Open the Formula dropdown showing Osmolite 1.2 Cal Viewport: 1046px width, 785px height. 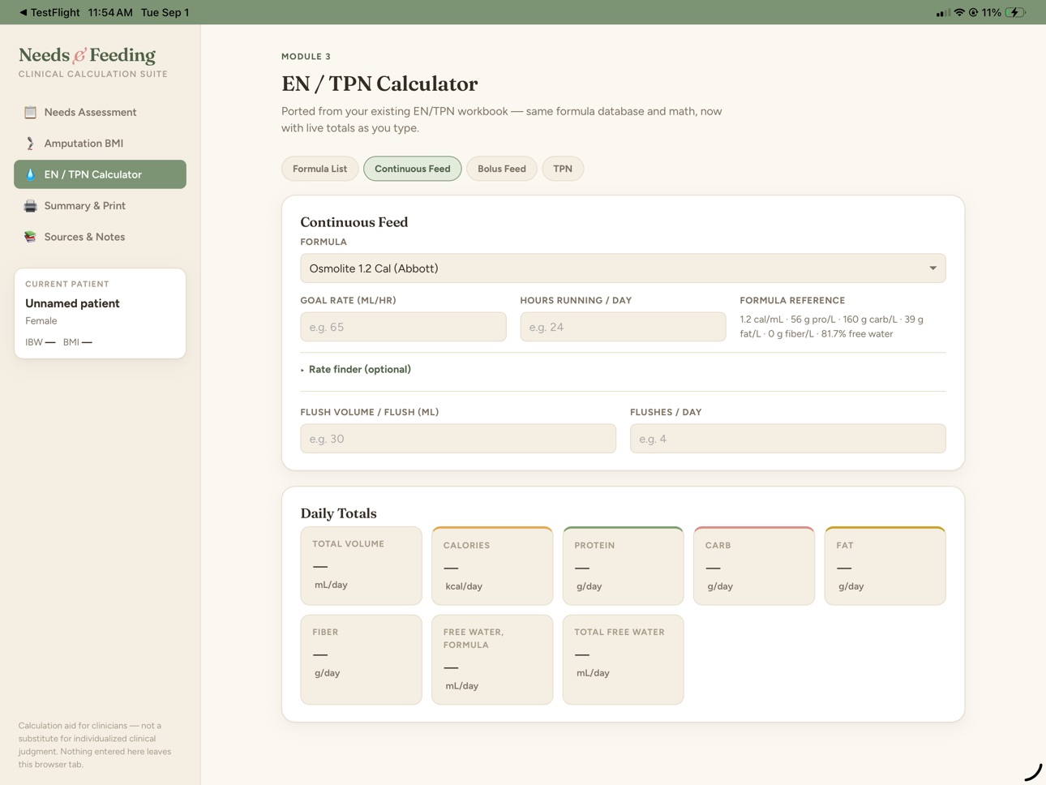point(623,268)
